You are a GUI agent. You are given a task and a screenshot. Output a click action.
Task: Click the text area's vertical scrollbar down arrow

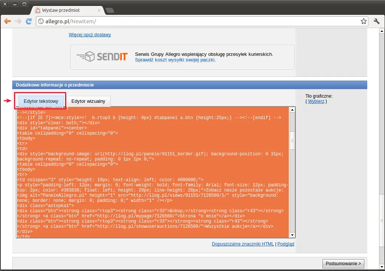pyautogui.click(x=292, y=234)
